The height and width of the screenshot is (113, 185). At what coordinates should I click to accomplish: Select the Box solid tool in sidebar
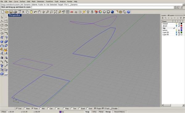pos(2,41)
